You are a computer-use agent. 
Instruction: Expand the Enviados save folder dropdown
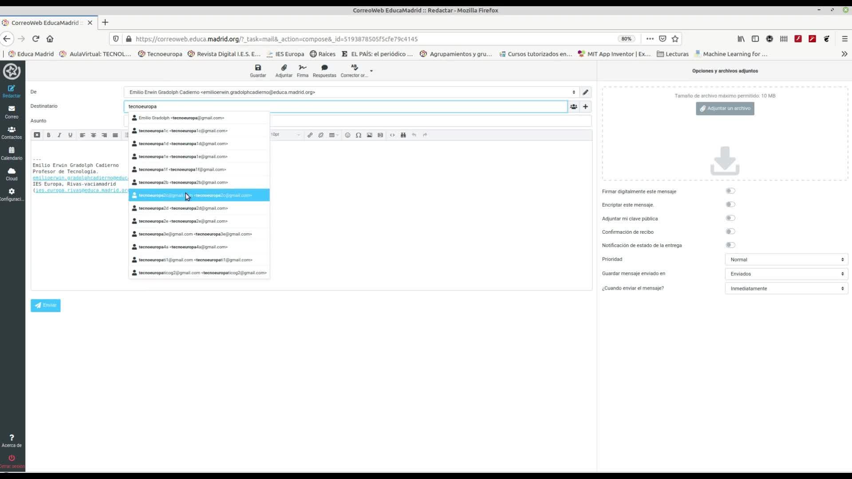coord(786,274)
